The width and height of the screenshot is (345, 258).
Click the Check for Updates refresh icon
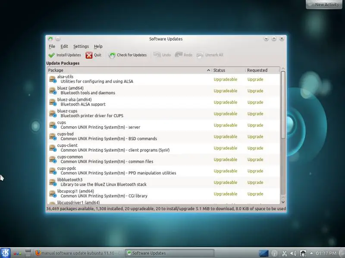(x=112, y=55)
